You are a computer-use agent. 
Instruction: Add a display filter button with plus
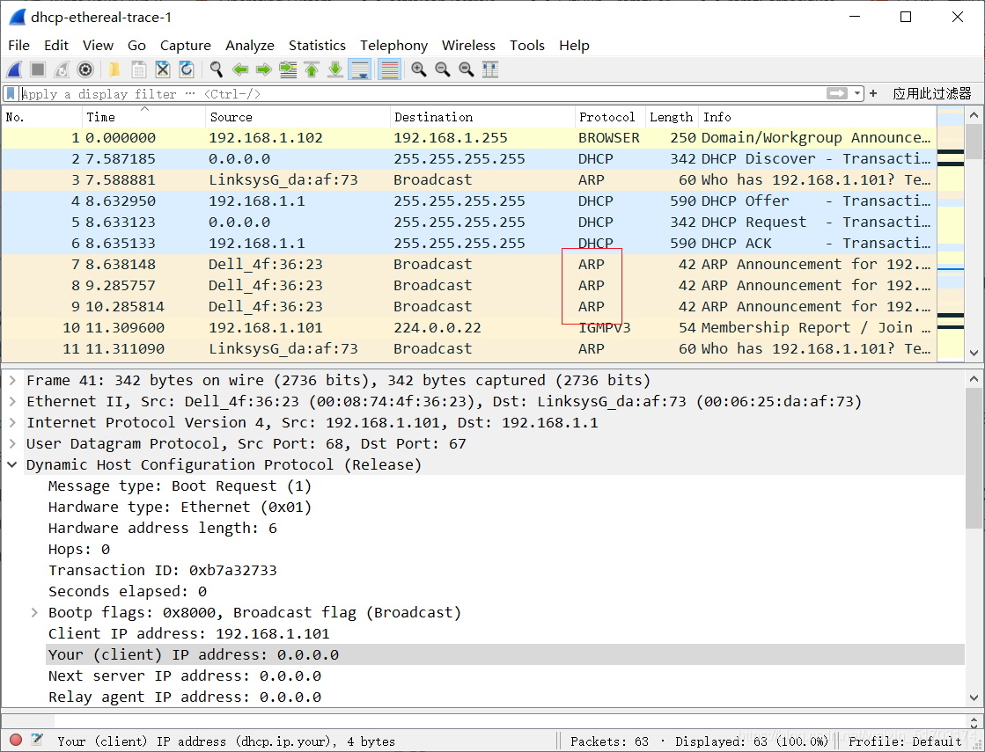pos(873,93)
